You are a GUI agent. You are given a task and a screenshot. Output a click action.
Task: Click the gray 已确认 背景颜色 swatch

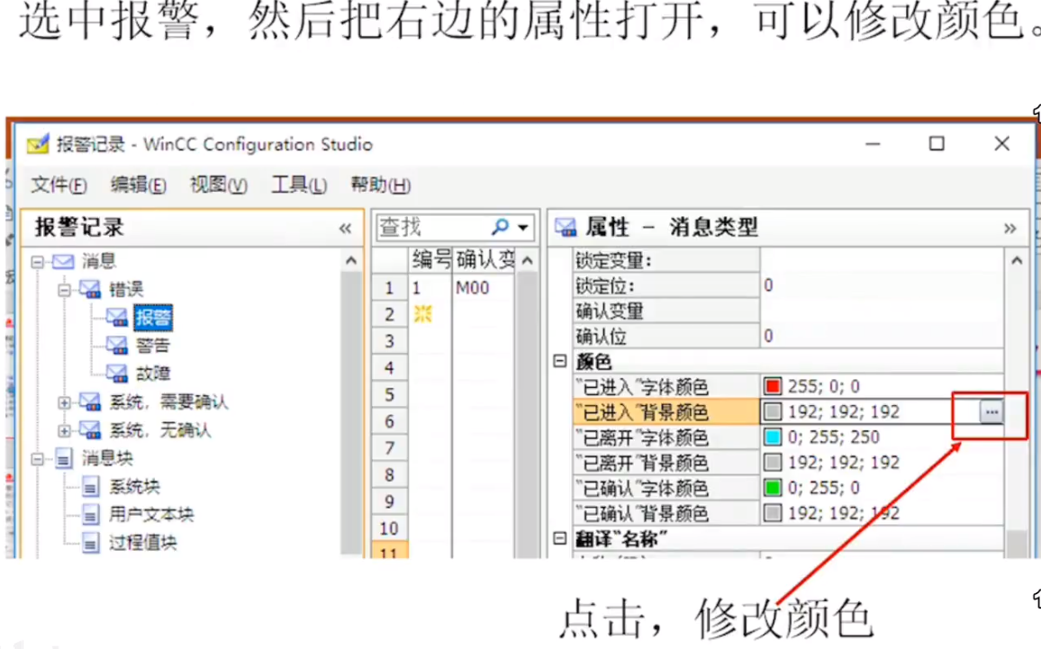(x=772, y=513)
